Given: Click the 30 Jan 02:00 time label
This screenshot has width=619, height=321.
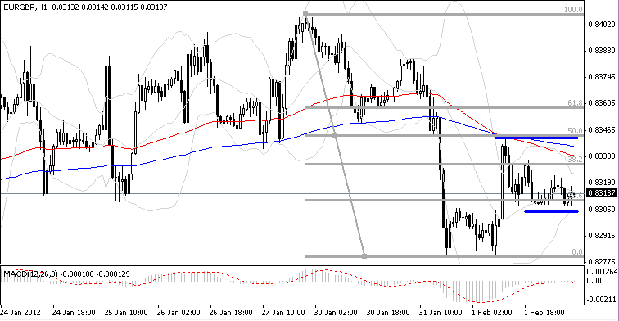Looking at the screenshot, I should click(x=336, y=312).
